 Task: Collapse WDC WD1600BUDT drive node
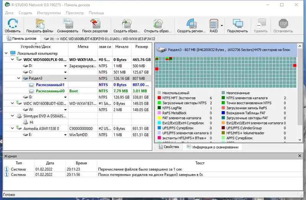[x=13, y=103]
